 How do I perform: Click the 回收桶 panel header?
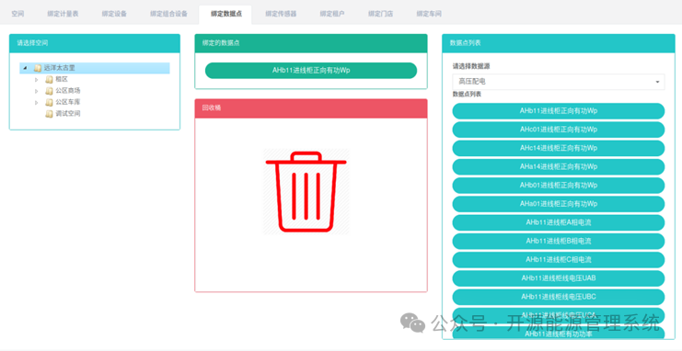tap(311, 108)
